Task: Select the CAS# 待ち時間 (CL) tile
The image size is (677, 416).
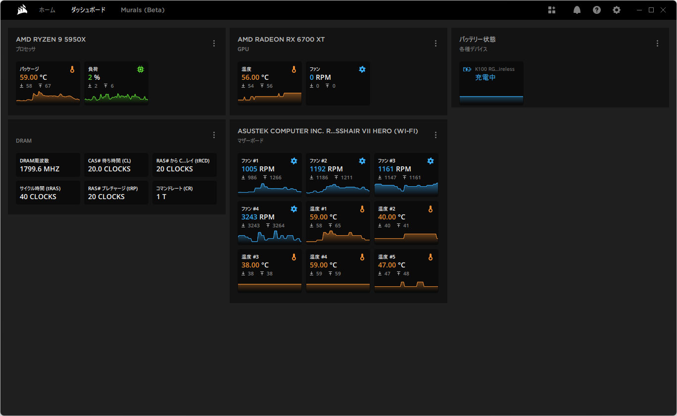Action: [116, 165]
